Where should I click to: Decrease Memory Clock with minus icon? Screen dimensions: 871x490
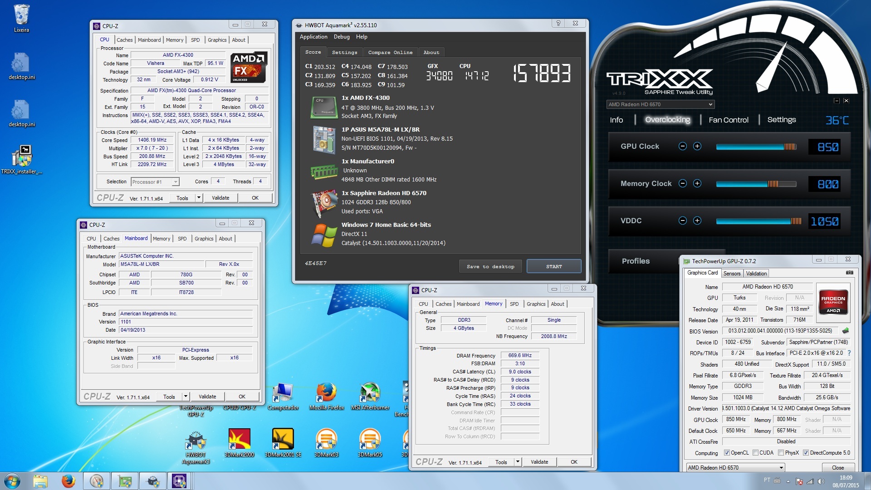tap(682, 184)
